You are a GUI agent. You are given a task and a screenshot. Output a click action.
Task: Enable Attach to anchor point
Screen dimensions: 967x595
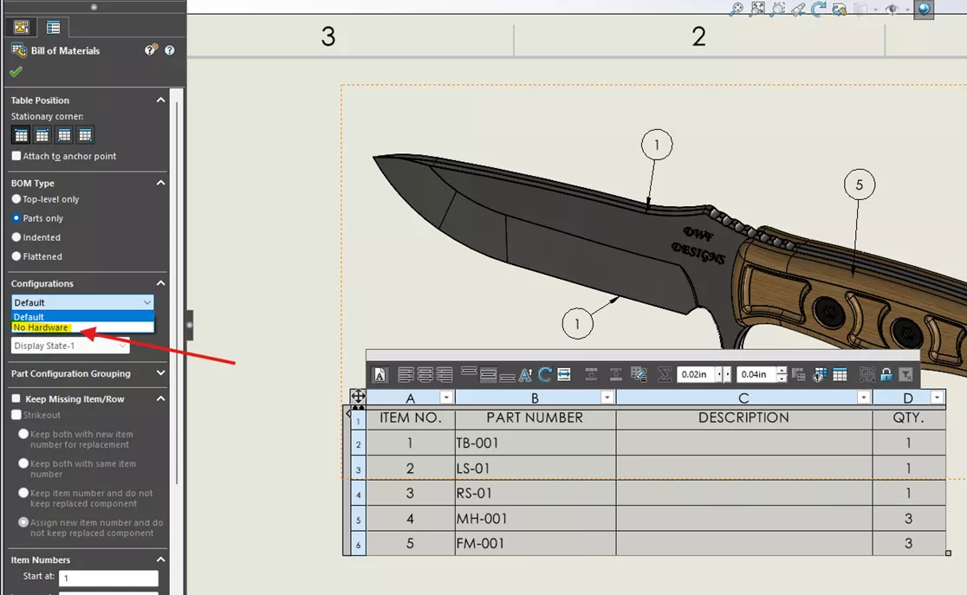16,156
